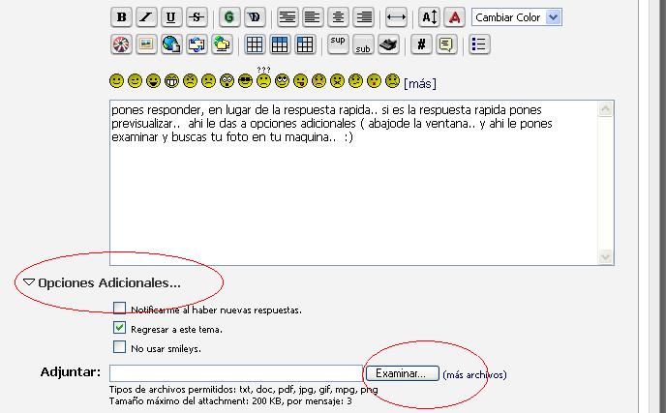Image resolution: width=666 pixels, height=413 pixels.
Task: Insert table row using top-highlighted grid icon
Action: tap(280, 44)
